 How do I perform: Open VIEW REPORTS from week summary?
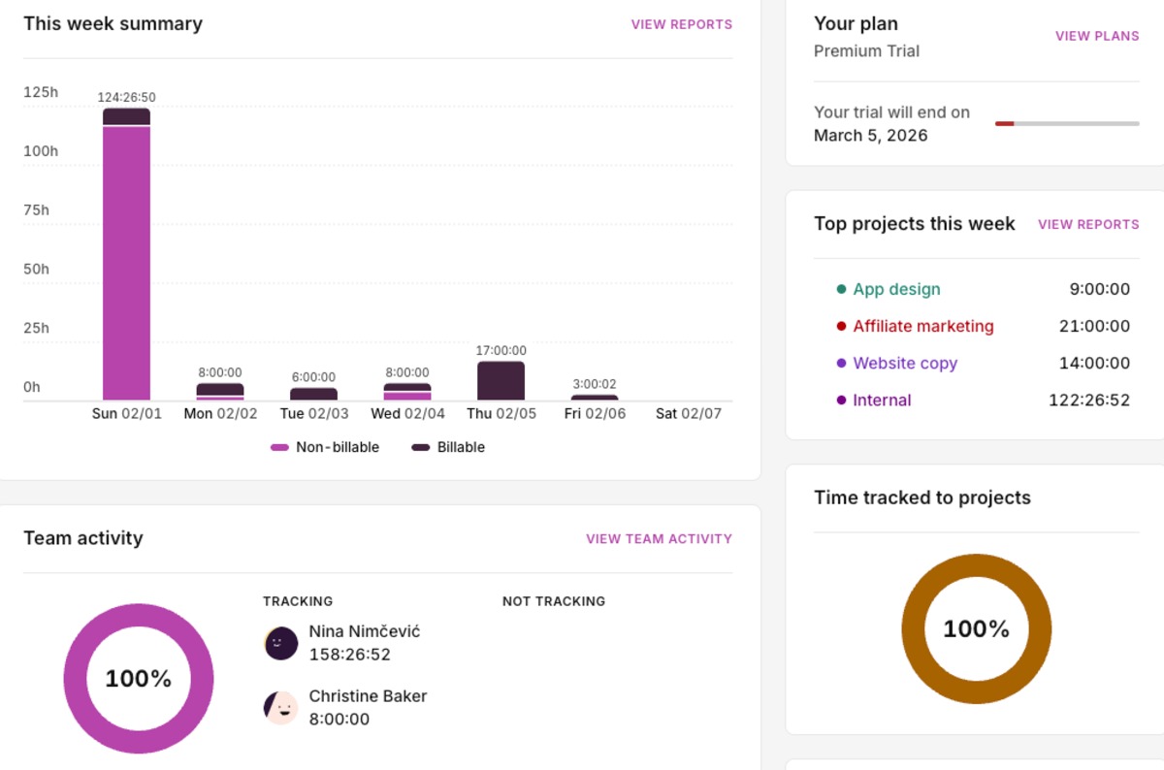click(682, 24)
